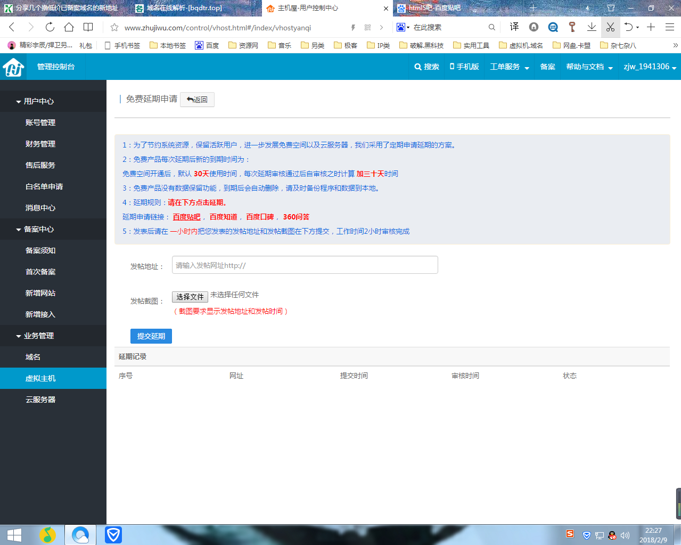Click the Zhujiwu logo icon in header
Screen dimensions: 681x545
[x=13, y=67]
